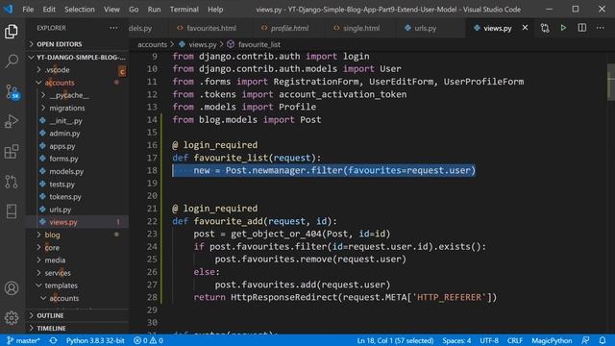The image size is (615, 346).
Task: Change Python 3.8.3 32-bit interpreter
Action: 95,340
